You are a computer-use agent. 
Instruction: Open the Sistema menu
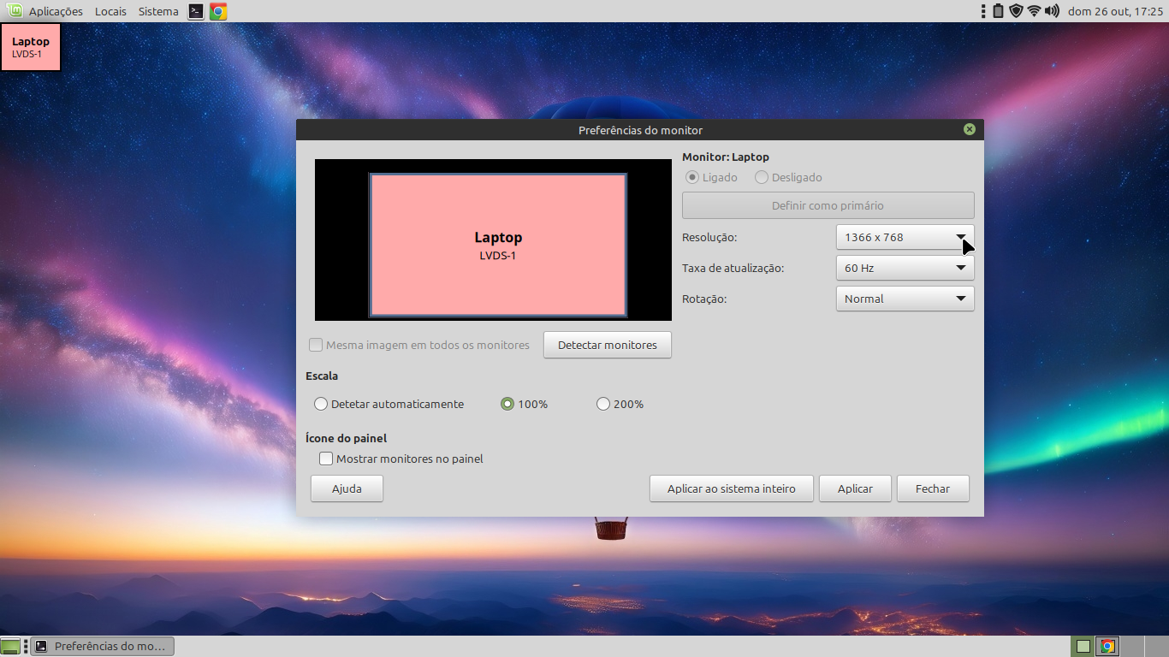(x=158, y=11)
